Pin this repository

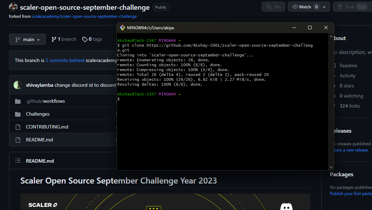pyautogui.click(x=273, y=6)
